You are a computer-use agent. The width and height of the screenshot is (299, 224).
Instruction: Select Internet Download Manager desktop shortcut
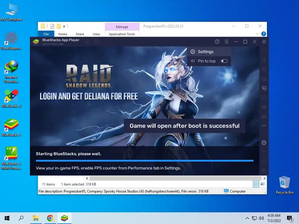click(11, 72)
